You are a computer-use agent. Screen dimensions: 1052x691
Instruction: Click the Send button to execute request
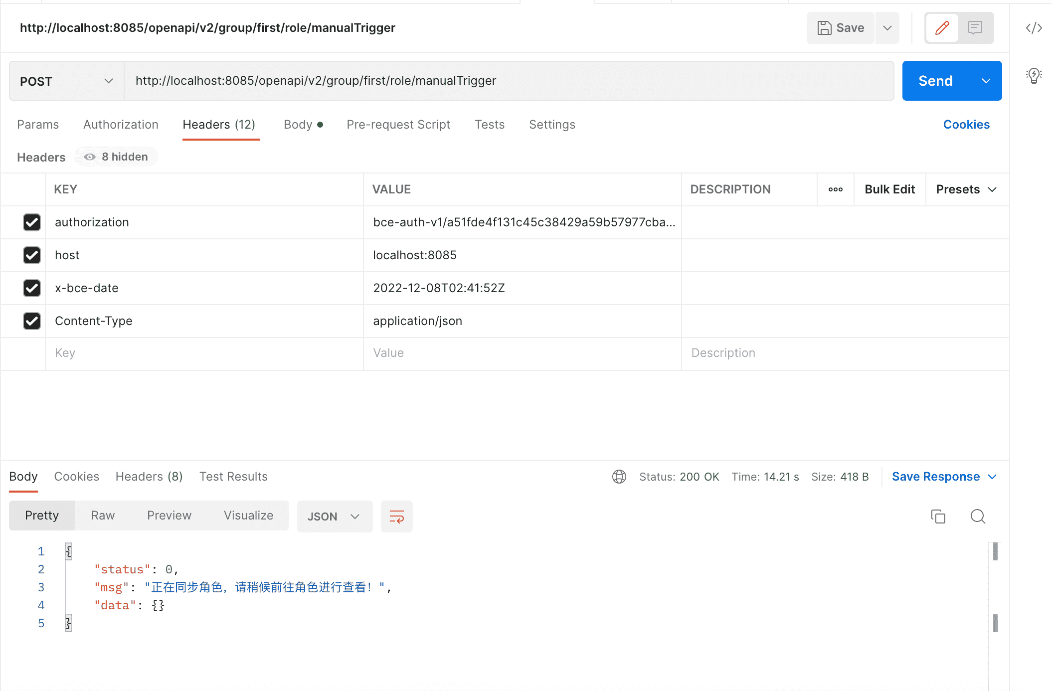click(x=936, y=80)
